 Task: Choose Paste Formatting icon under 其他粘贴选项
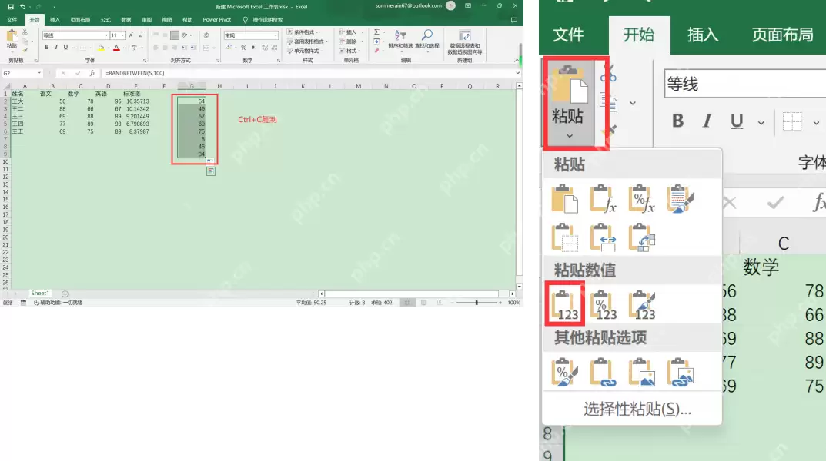point(565,373)
